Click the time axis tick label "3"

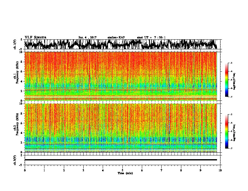tap(83, 170)
